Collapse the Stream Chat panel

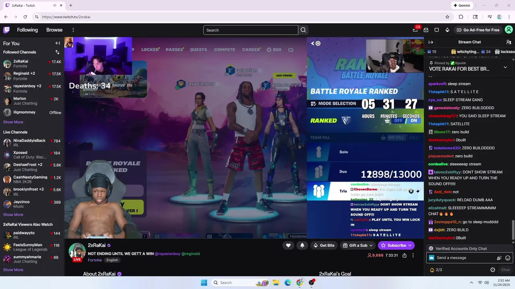[x=431, y=42]
